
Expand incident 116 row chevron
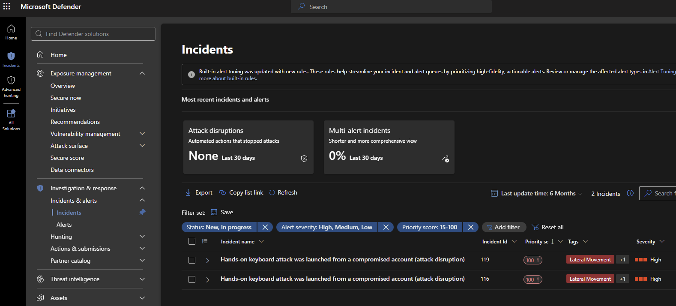[208, 280]
